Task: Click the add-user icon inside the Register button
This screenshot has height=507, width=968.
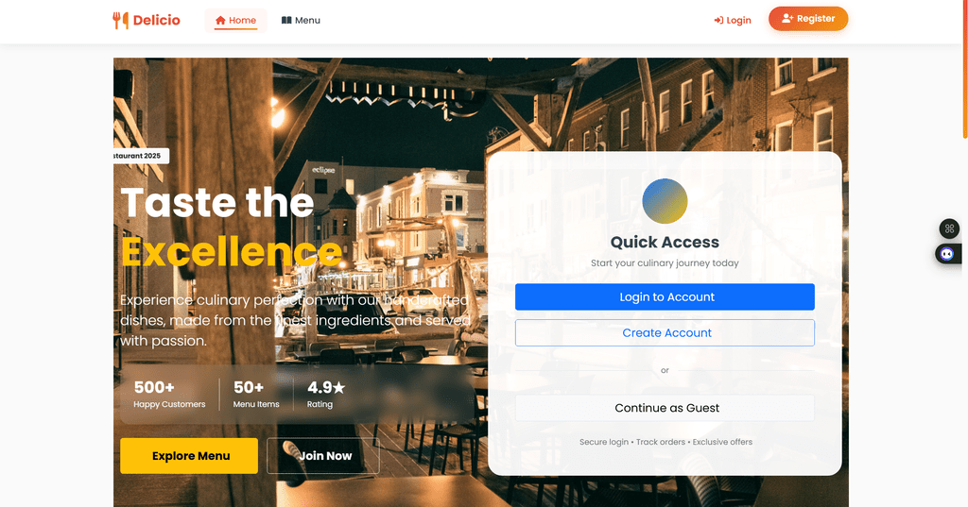Action: pyautogui.click(x=787, y=19)
